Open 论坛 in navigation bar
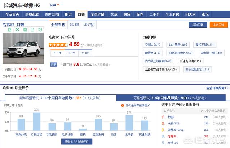The width and height of the screenshot is (230, 148). click(x=205, y=14)
